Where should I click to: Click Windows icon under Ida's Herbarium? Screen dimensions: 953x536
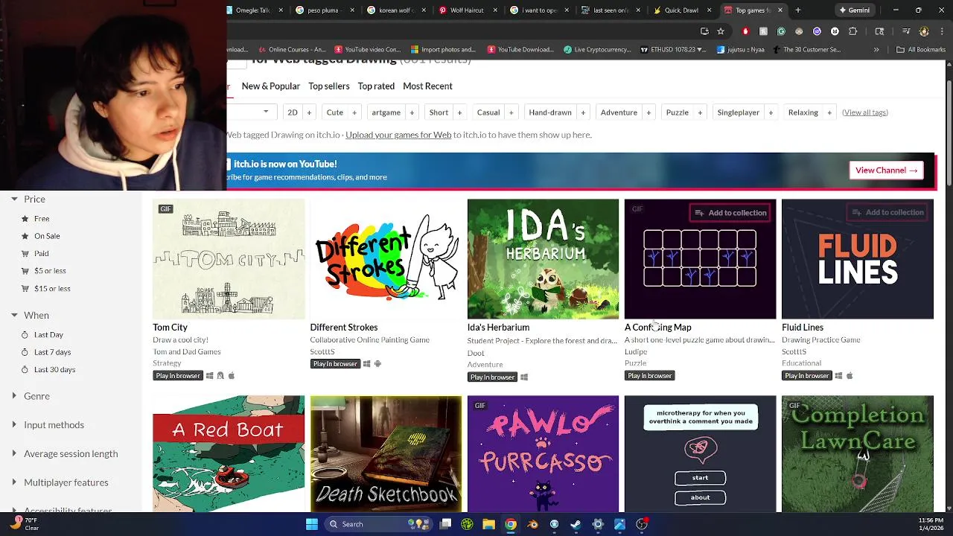click(524, 377)
